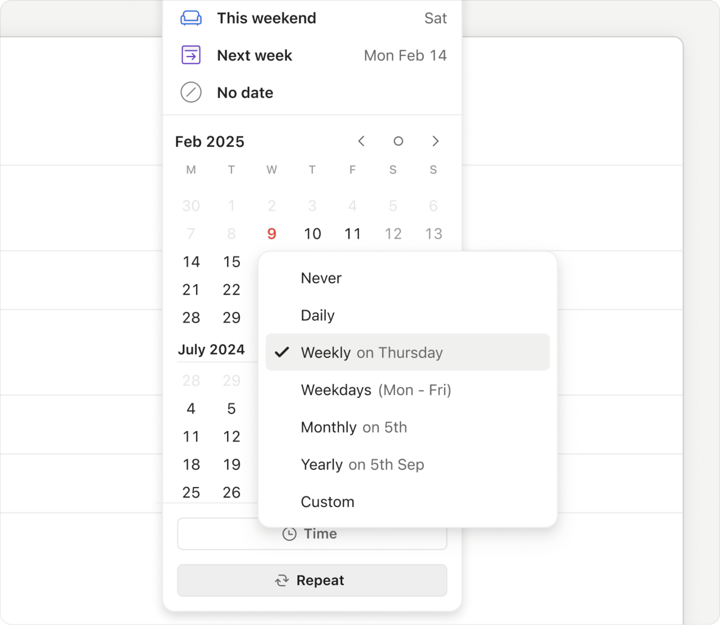This screenshot has width=720, height=625.
Task: Select February 14 in the calendar
Action: pyautogui.click(x=191, y=262)
